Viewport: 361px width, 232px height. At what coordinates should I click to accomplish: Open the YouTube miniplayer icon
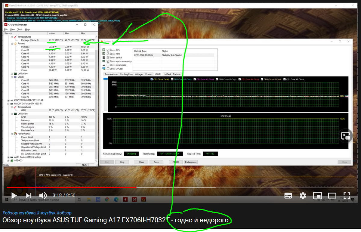tap(317, 196)
